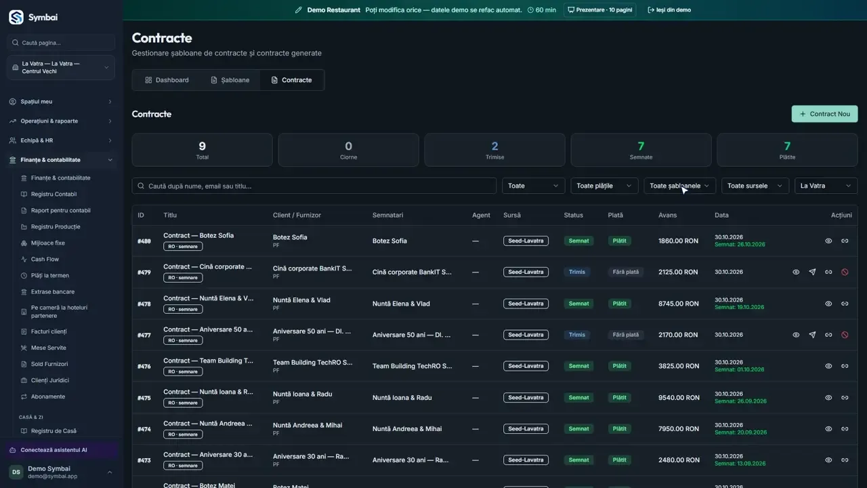The image size is (867, 488).
Task: Click the pencil edit icon in demo banner
Action: 299,10
